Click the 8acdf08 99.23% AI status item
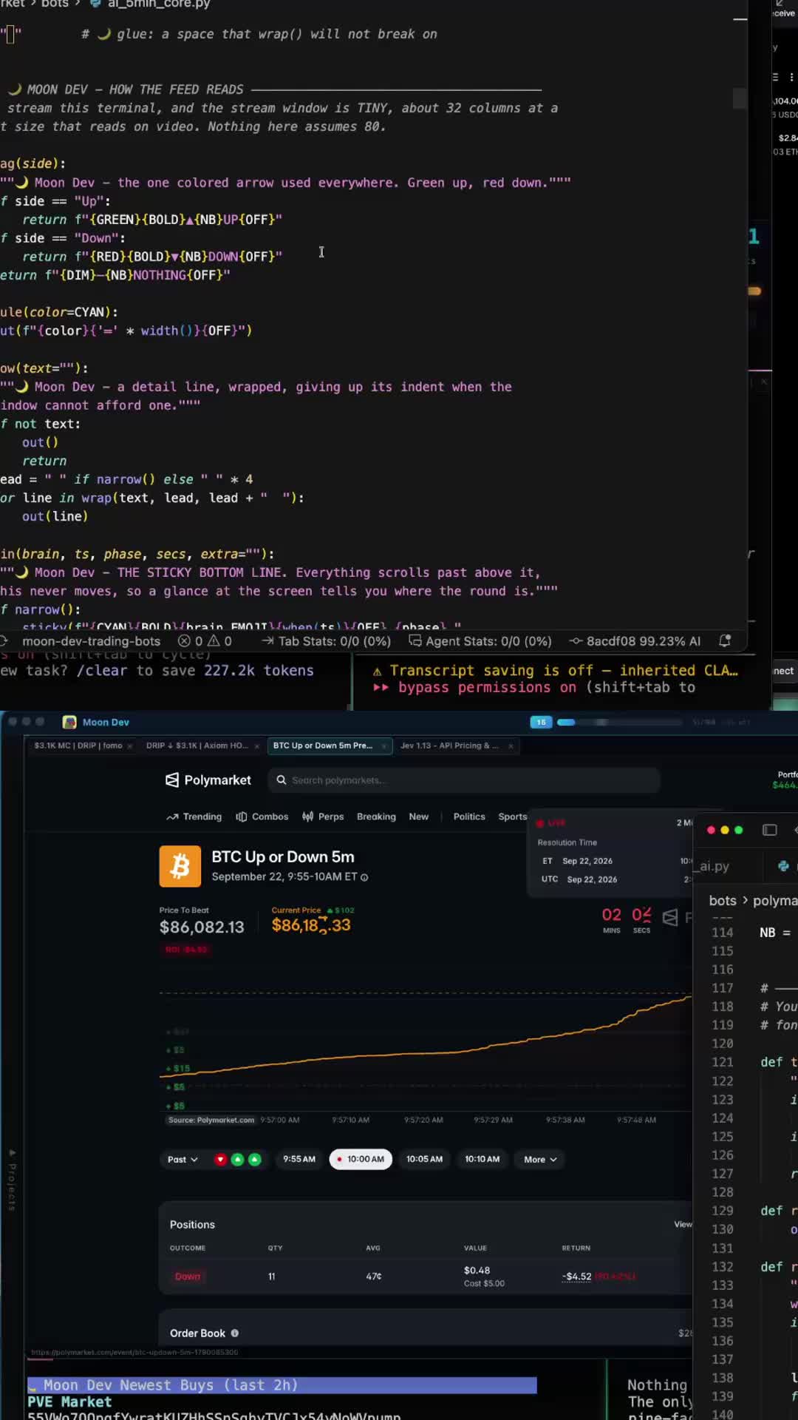 point(635,641)
